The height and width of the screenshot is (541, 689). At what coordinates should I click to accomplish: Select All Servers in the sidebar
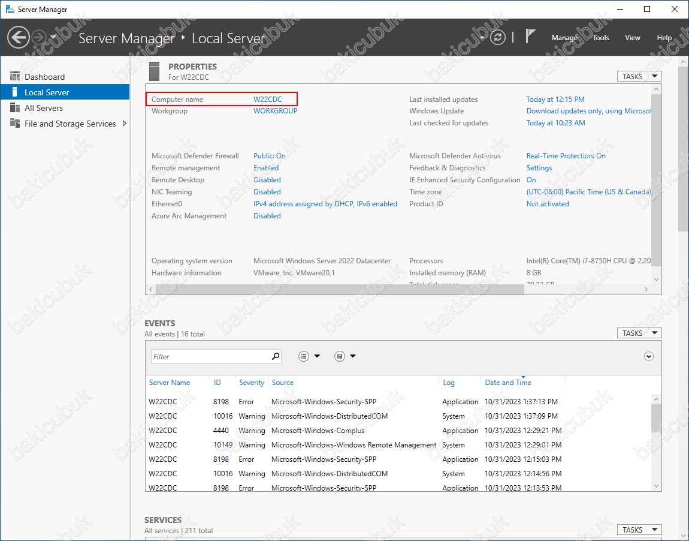pyautogui.click(x=65, y=108)
